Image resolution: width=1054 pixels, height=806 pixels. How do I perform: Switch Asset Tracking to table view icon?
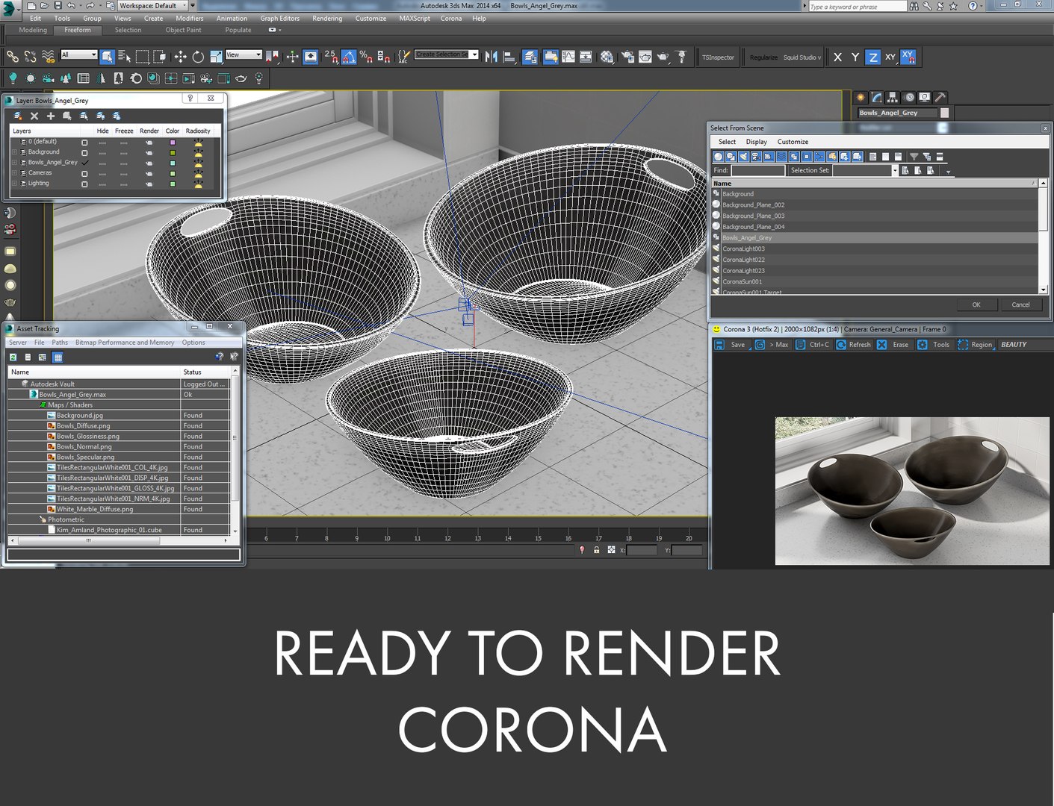58,357
